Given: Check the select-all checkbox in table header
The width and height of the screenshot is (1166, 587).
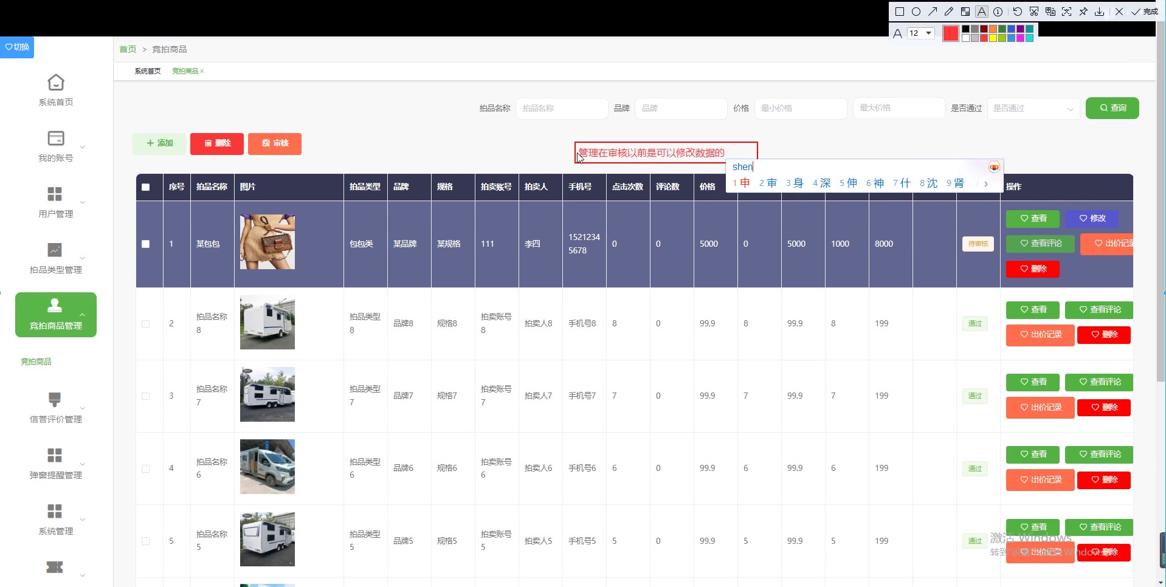Looking at the screenshot, I should [x=146, y=187].
